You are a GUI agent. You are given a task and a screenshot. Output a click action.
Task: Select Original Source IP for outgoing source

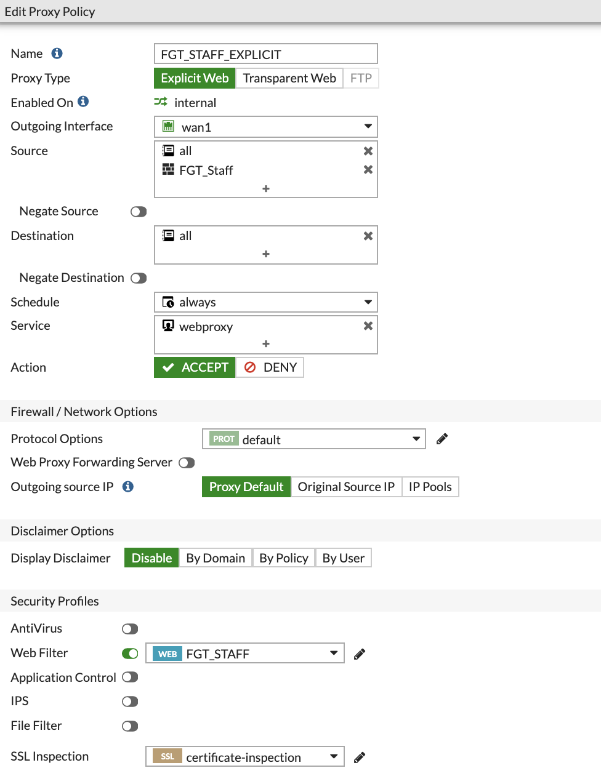346,486
